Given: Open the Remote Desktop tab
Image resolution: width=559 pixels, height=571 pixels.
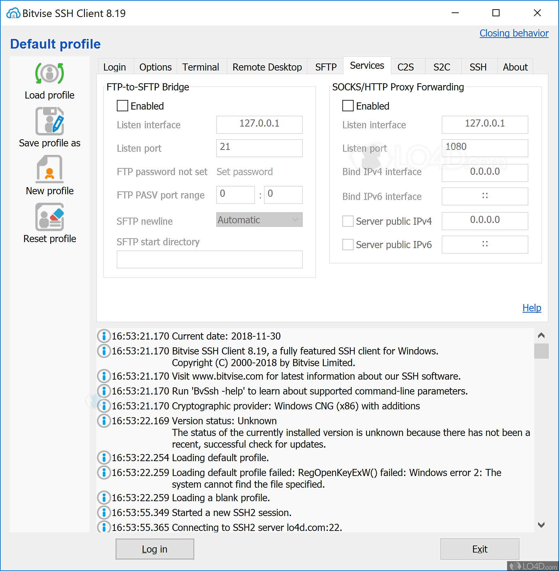Looking at the screenshot, I should (267, 67).
